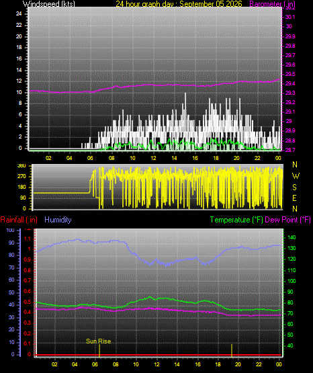Click the red "0.1" rainfall axis value

point(28,343)
